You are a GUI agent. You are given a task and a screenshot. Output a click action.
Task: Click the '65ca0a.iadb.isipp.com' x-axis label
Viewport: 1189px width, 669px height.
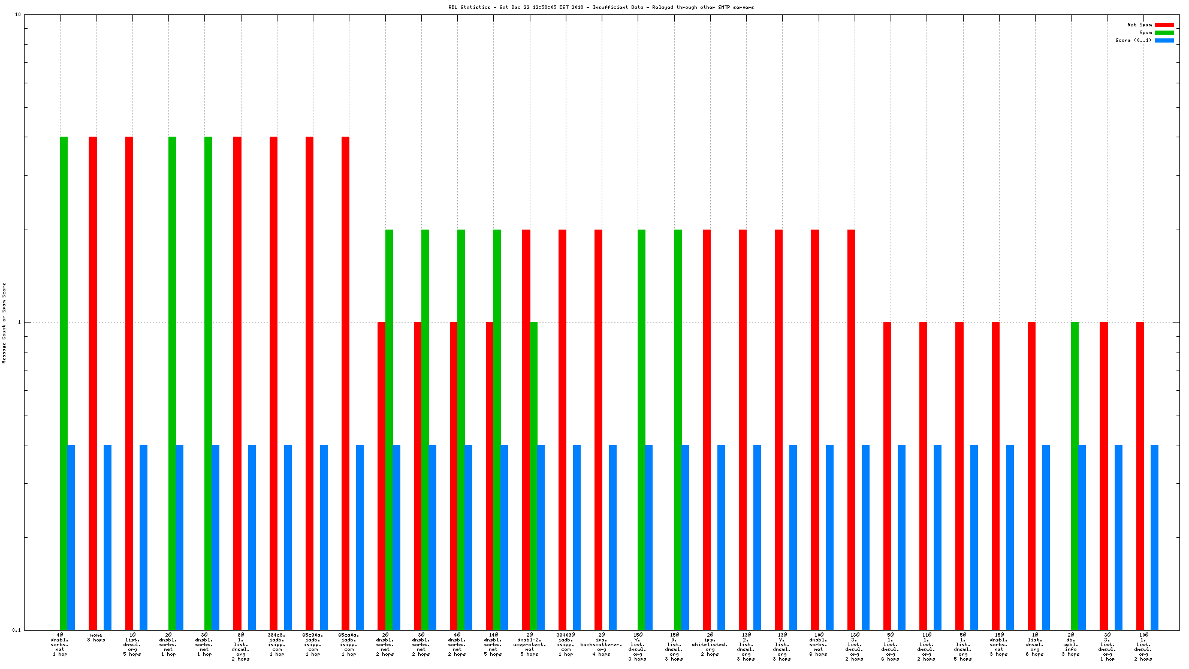(349, 644)
